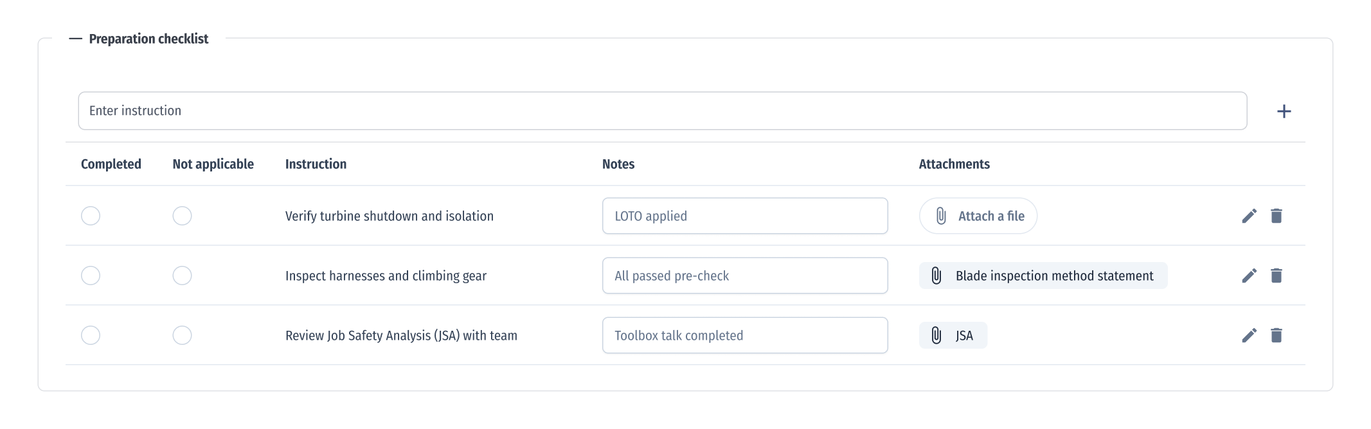This screenshot has width=1371, height=429.
Task: Focus the Enter instruction text field
Action: point(662,111)
